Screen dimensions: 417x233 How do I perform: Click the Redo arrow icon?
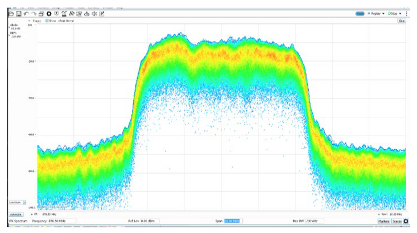point(34,14)
